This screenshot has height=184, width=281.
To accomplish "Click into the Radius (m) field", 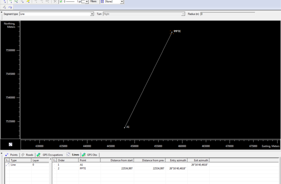I will click(x=227, y=14).
